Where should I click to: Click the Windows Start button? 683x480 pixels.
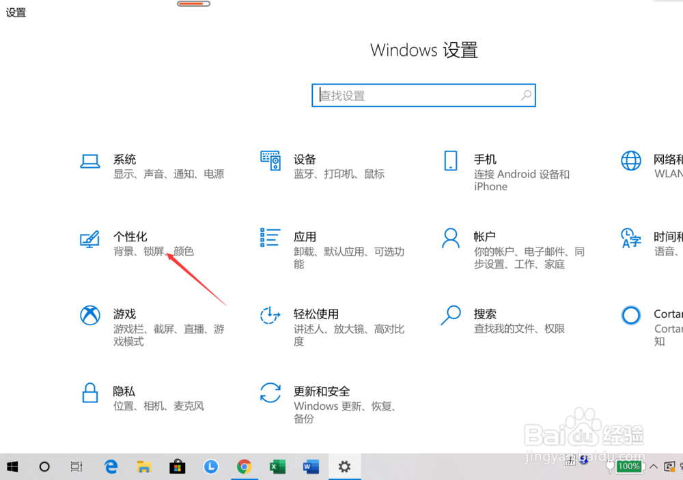[12, 467]
